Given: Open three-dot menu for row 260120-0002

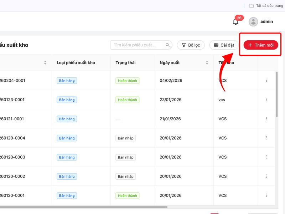Looking at the screenshot, I should tap(266, 176).
